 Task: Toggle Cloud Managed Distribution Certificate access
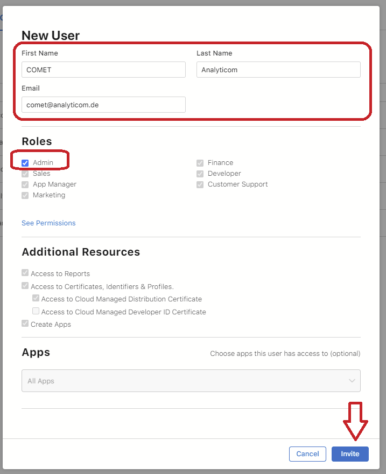pos(36,298)
